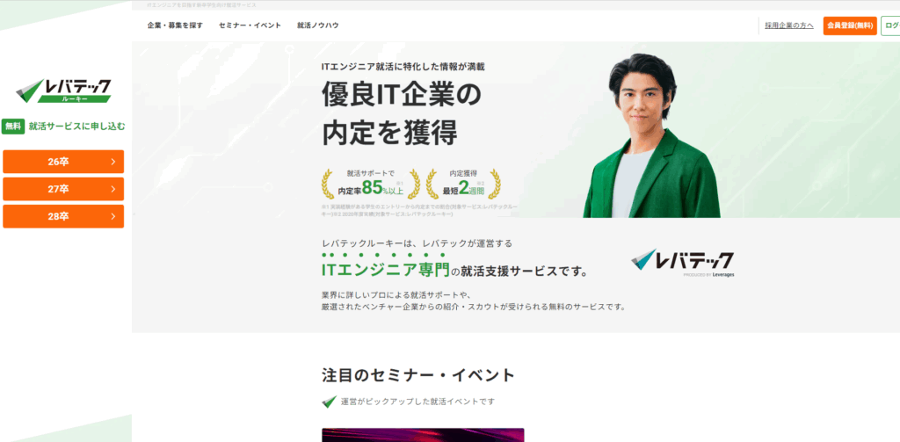Click the 最短2週間 laurel badge
This screenshot has height=442, width=900.
[463, 184]
